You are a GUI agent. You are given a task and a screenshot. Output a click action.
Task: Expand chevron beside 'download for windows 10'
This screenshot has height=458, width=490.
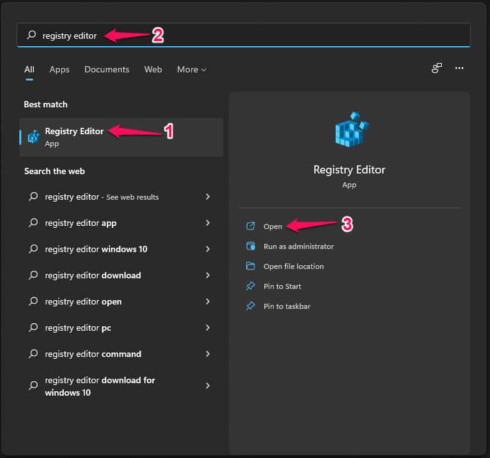tap(207, 386)
